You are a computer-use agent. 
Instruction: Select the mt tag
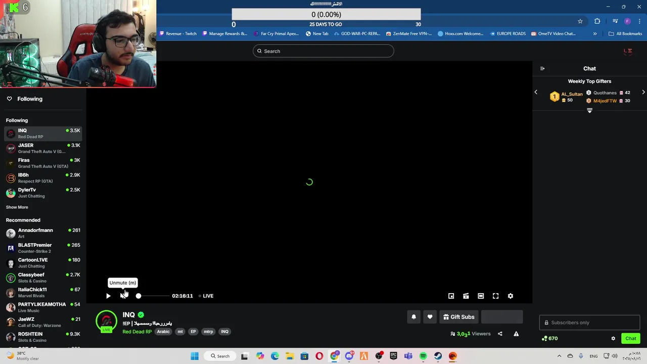point(180,332)
